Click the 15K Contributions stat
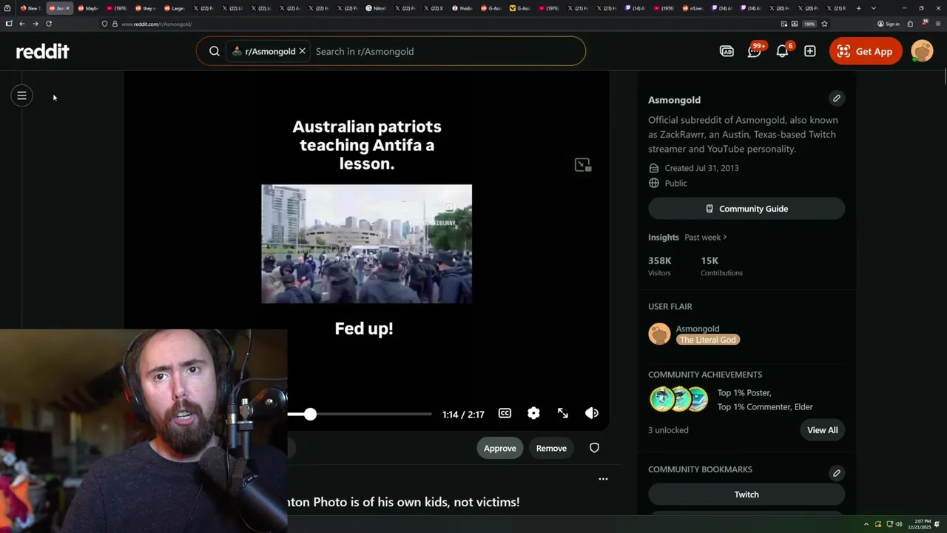The height and width of the screenshot is (533, 947). (x=721, y=266)
